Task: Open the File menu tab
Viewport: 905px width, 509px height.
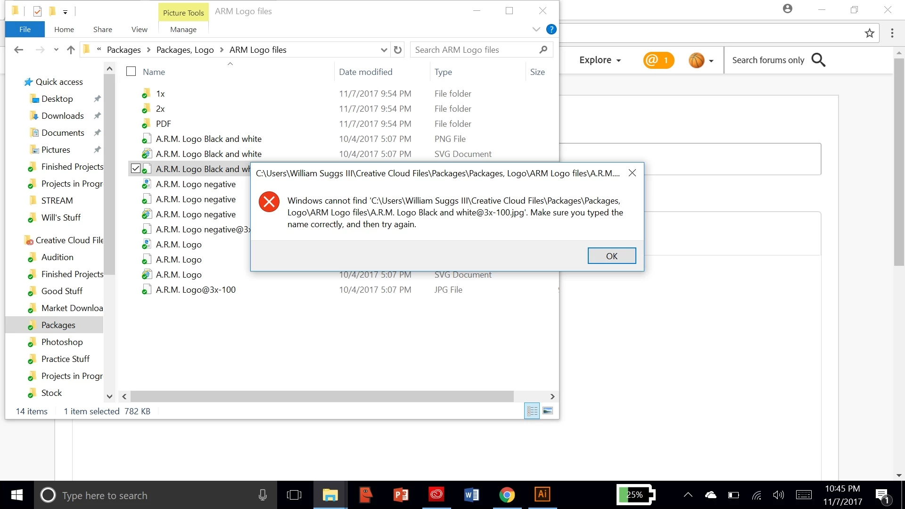Action: click(25, 29)
